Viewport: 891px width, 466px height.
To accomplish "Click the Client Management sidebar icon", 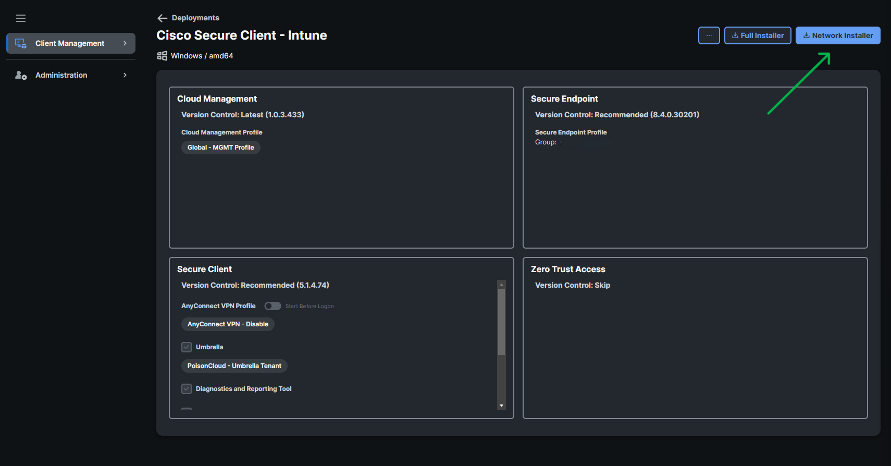I will 21,43.
